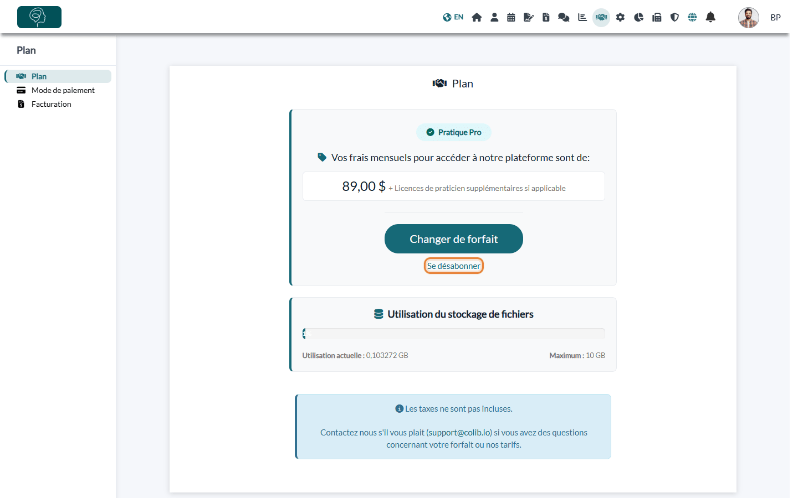Open the cash register icon
The width and height of the screenshot is (798, 498).
click(x=657, y=17)
